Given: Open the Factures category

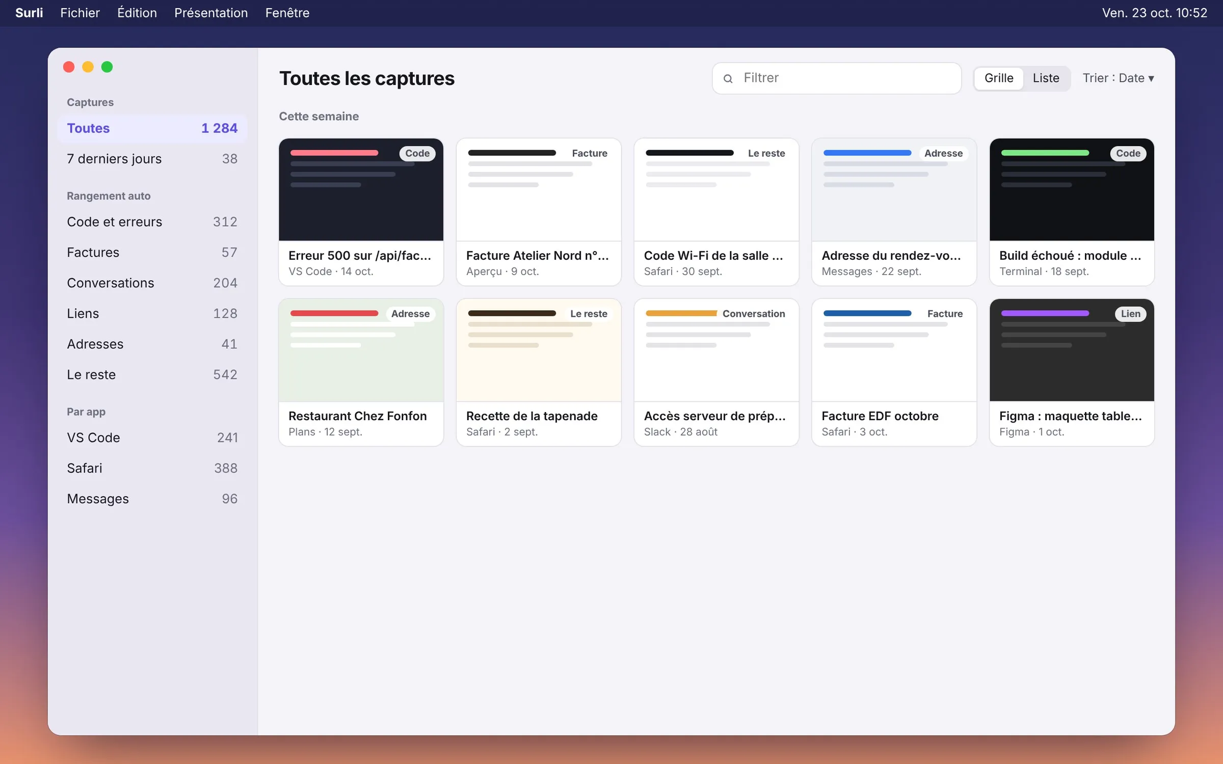Looking at the screenshot, I should (152, 253).
